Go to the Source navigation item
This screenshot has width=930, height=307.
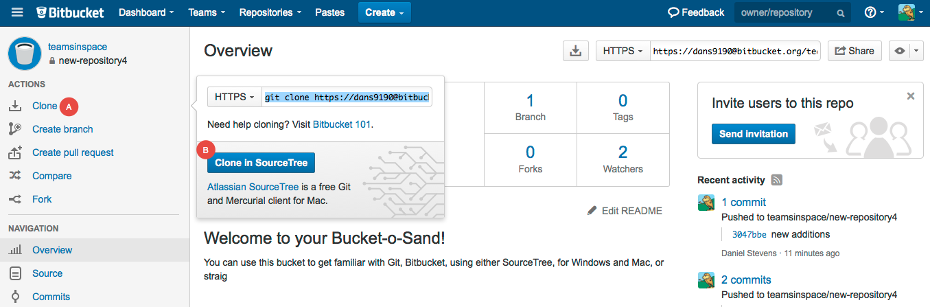47,273
